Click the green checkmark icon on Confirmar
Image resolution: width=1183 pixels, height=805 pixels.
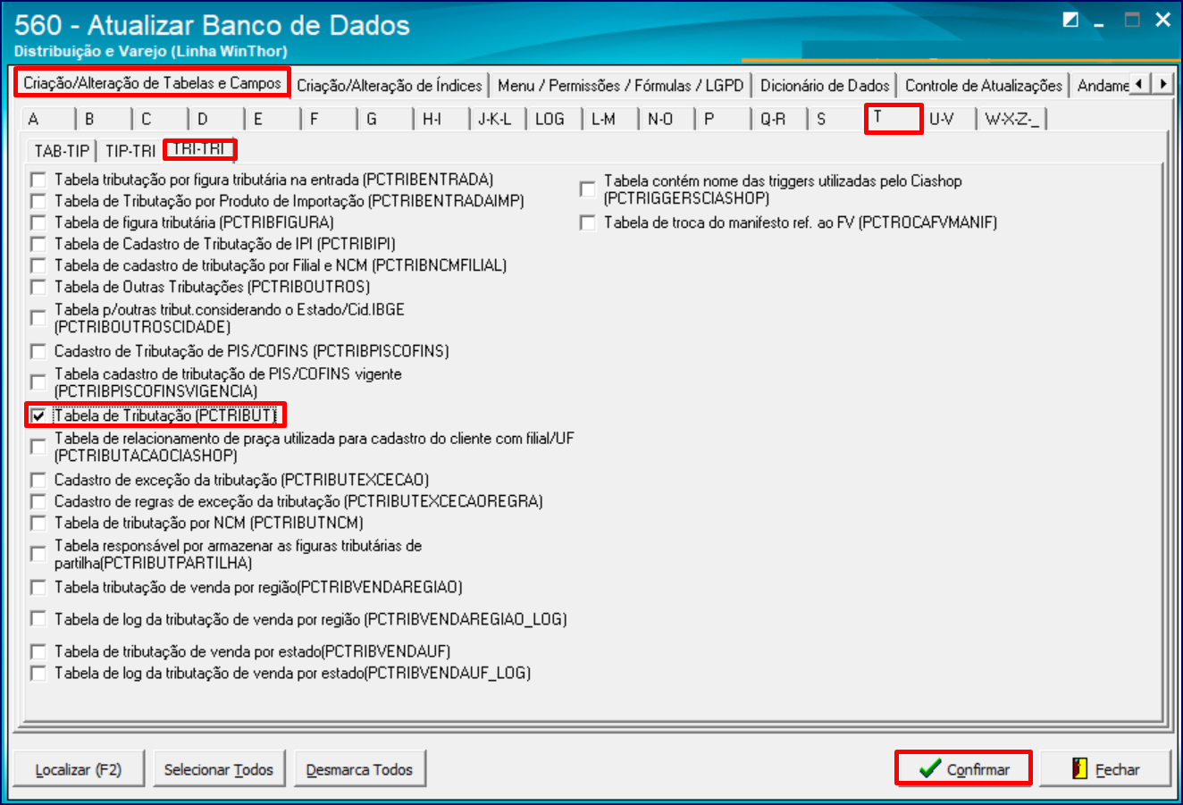[930, 768]
